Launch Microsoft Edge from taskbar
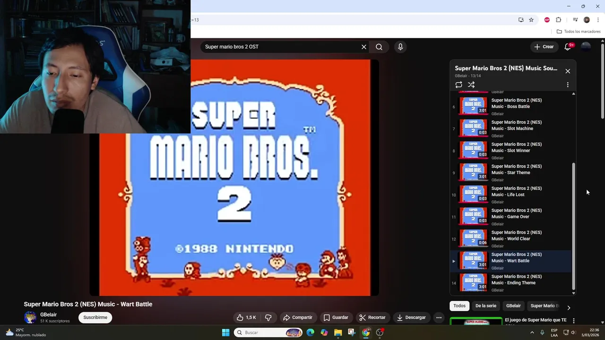 point(310,332)
